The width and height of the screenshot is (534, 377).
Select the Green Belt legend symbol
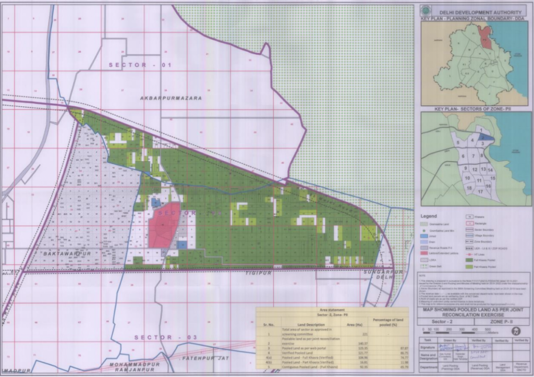pyautogui.click(x=424, y=266)
